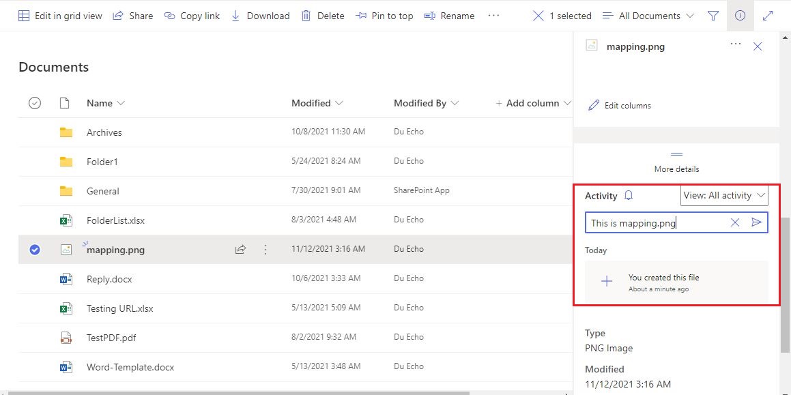Open Reply.docx document
Screen dimensions: 791x395
click(109, 278)
